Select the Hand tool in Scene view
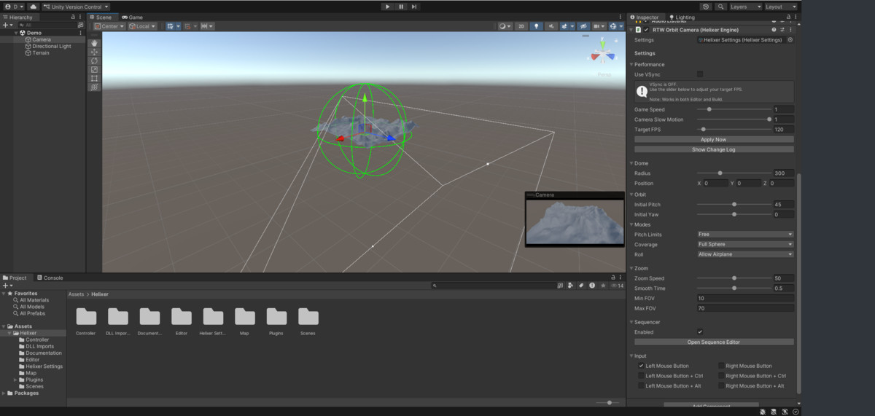875x416 pixels. pyautogui.click(x=94, y=43)
